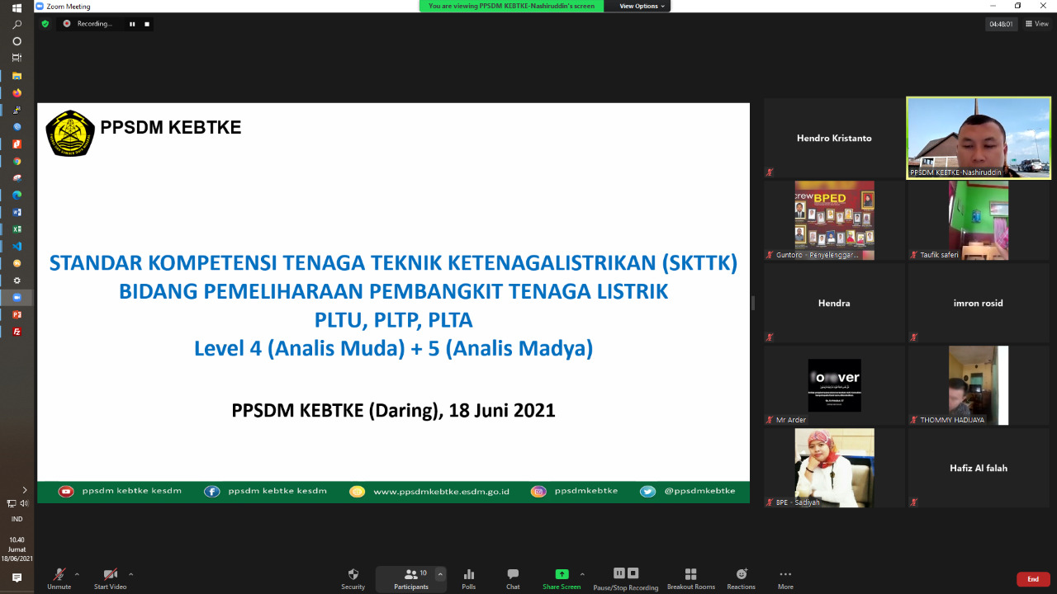The width and height of the screenshot is (1057, 594).
Task: Open Windows search from taskbar
Action: click(x=17, y=25)
